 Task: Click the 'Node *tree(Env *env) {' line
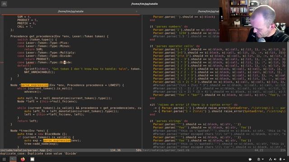click(x=29, y=131)
